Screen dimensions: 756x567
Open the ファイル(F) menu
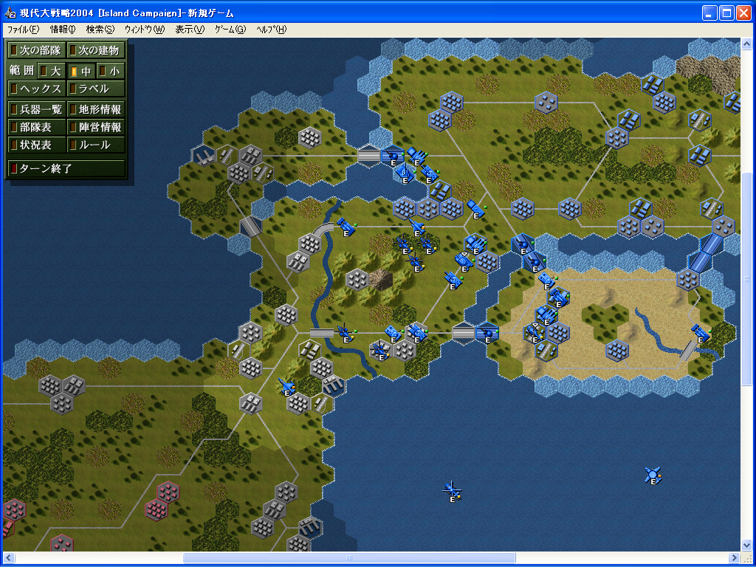(23, 30)
